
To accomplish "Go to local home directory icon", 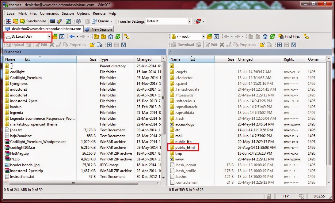I will click(110, 36).
